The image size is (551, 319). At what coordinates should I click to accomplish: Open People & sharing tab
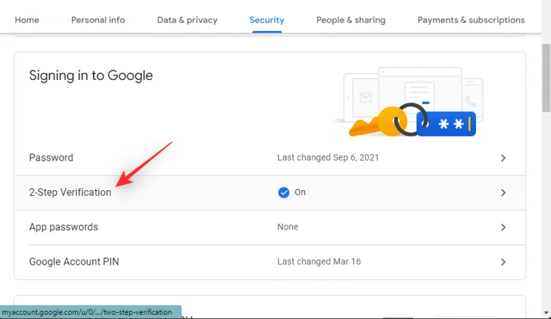(x=351, y=20)
